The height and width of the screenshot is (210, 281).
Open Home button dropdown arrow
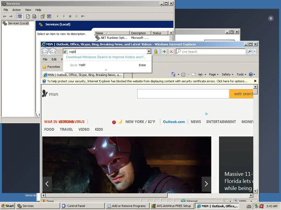(x=178, y=74)
